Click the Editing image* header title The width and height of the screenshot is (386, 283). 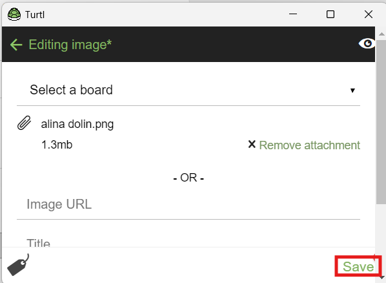[x=70, y=45]
